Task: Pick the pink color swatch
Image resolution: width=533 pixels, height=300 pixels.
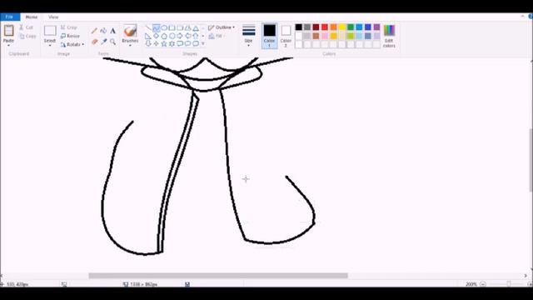Action: (x=325, y=36)
